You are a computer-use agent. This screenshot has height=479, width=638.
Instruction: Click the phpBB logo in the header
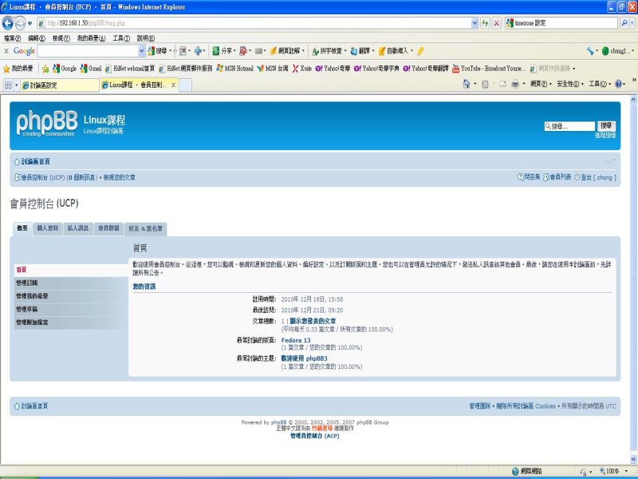tap(46, 123)
